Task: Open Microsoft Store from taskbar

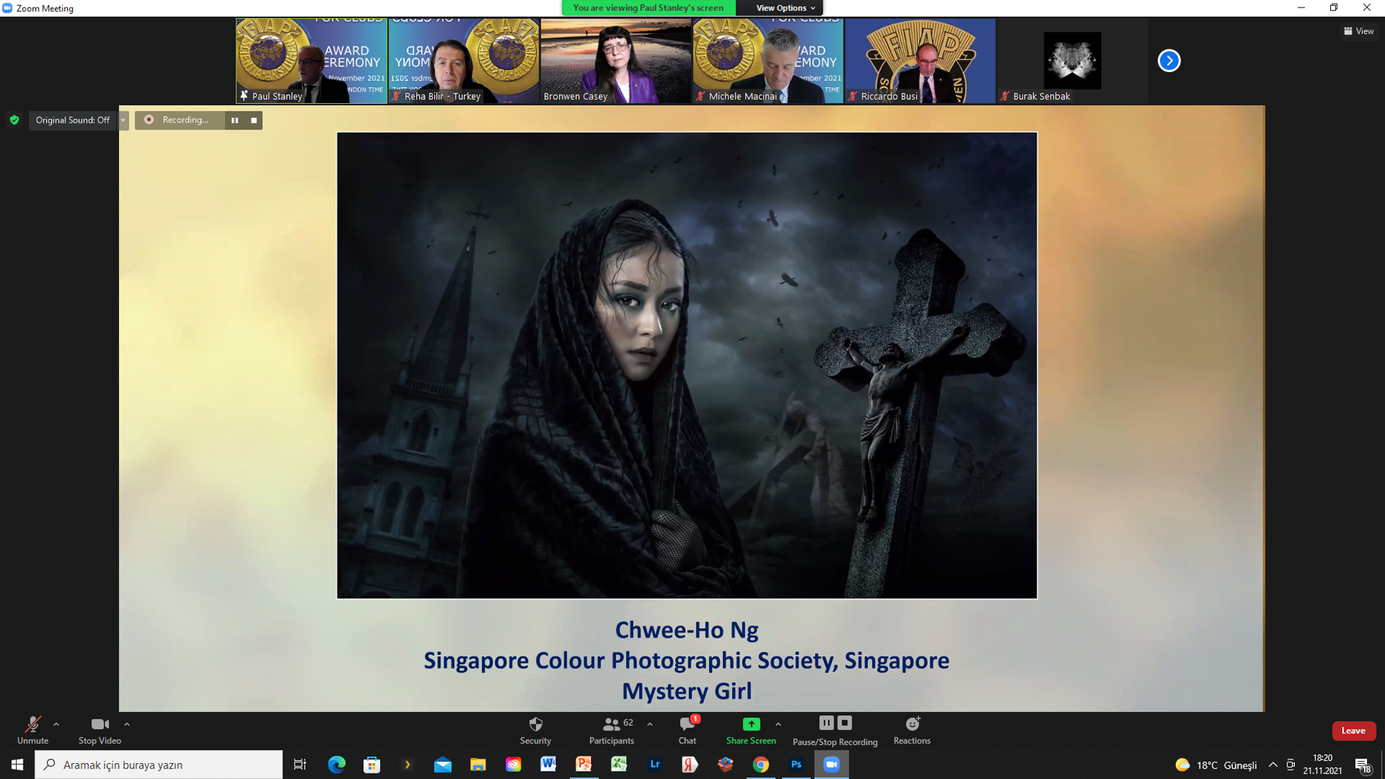Action: [x=372, y=764]
